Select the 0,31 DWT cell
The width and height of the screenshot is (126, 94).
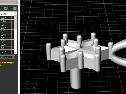[6, 25]
